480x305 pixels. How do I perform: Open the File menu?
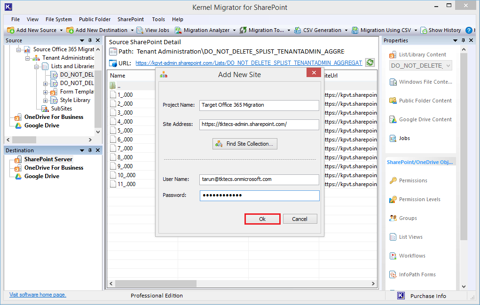click(16, 19)
